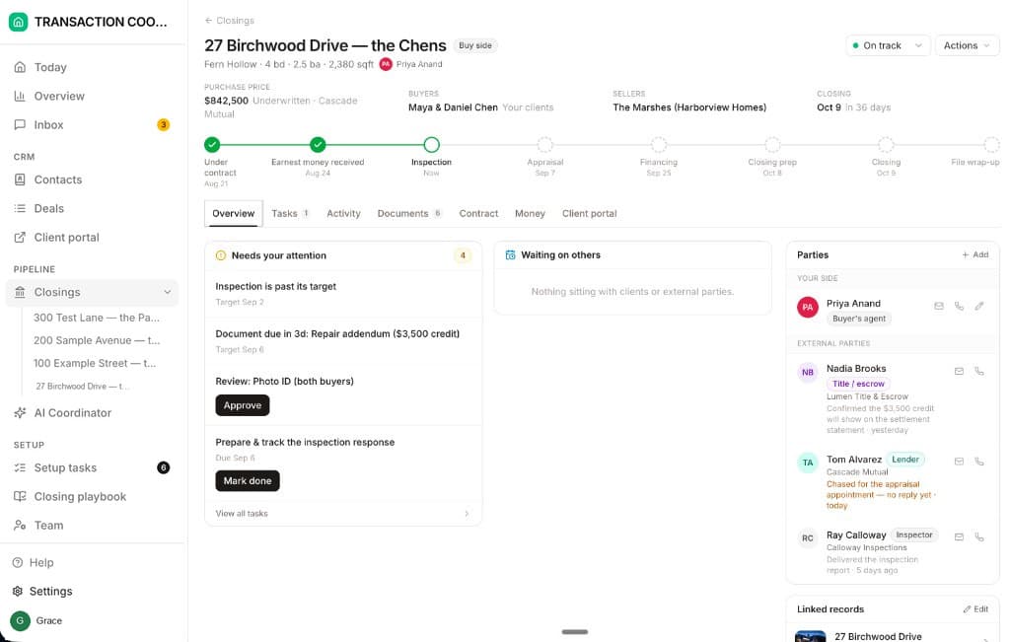Screen dimensions: 1010x642
Task: Switch to the Contract tab
Action: click(x=478, y=213)
